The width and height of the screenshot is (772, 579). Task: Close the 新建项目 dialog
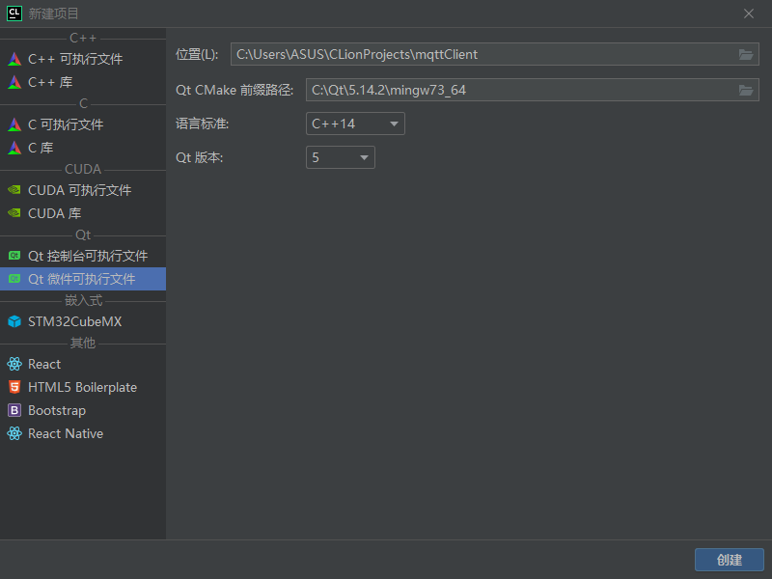pyautogui.click(x=749, y=14)
